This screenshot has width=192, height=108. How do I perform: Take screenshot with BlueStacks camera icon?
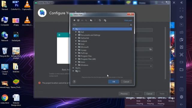(x=181, y=55)
